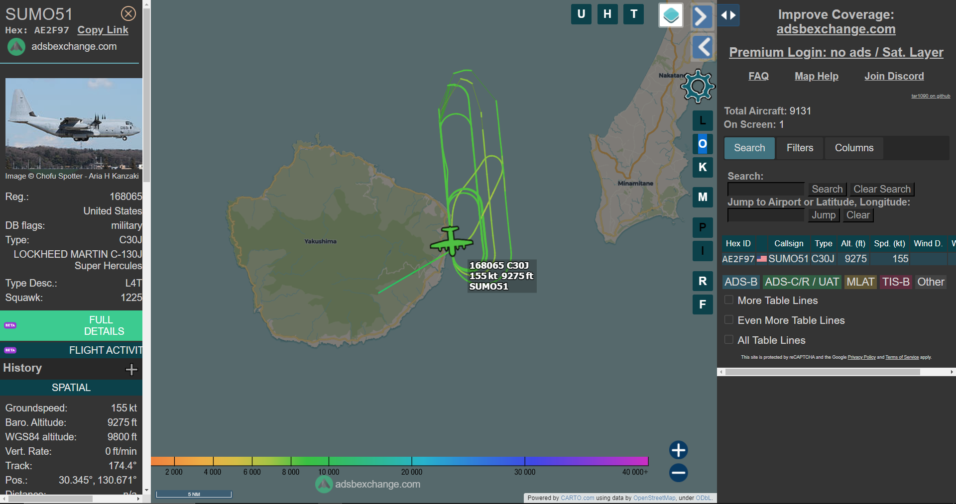The image size is (956, 504).
Task: Open adsbexchange.com coverage link
Action: point(836,29)
